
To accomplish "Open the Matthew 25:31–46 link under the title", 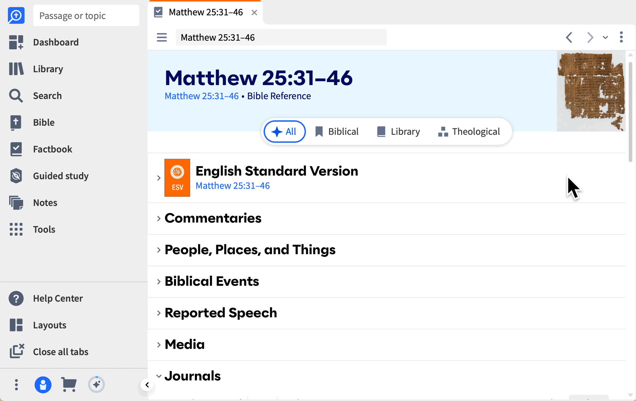I will 202,96.
